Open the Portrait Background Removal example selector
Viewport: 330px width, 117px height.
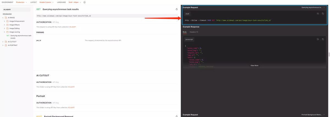[x=313, y=115]
